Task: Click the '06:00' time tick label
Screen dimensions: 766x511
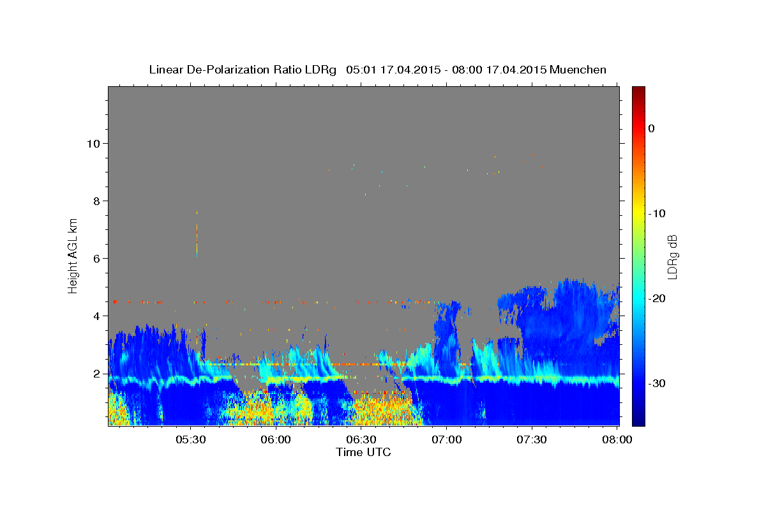Action: pyautogui.click(x=276, y=439)
